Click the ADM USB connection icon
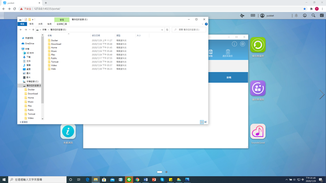Viewport: 326px width, 183px height. pos(242,15)
